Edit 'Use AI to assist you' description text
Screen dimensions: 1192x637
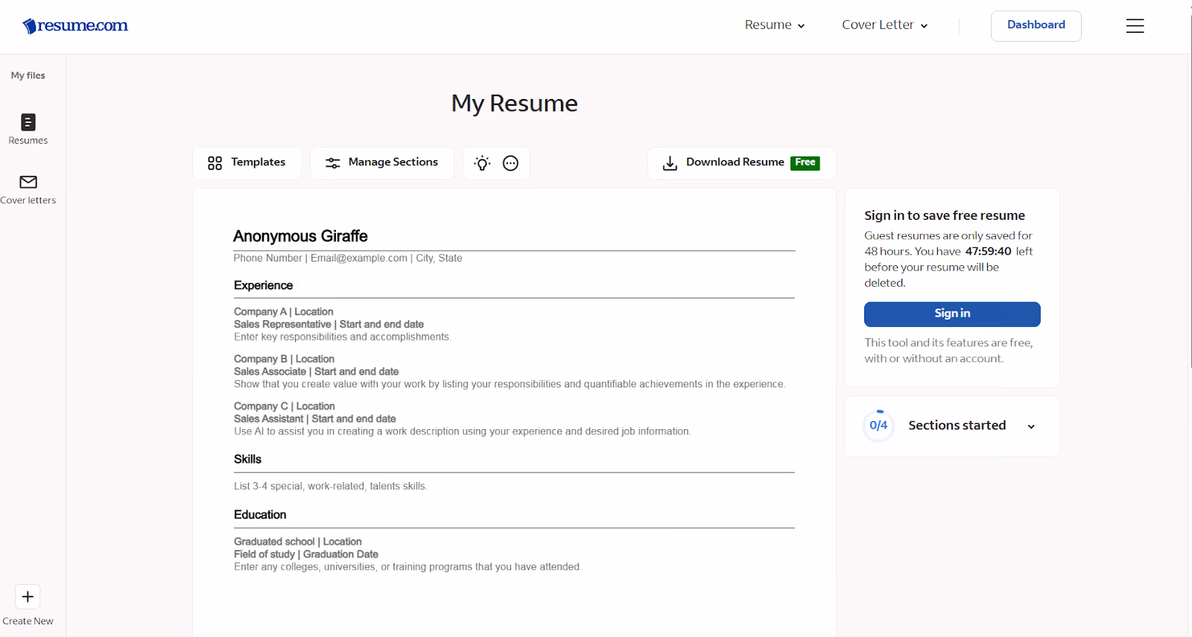click(x=463, y=431)
